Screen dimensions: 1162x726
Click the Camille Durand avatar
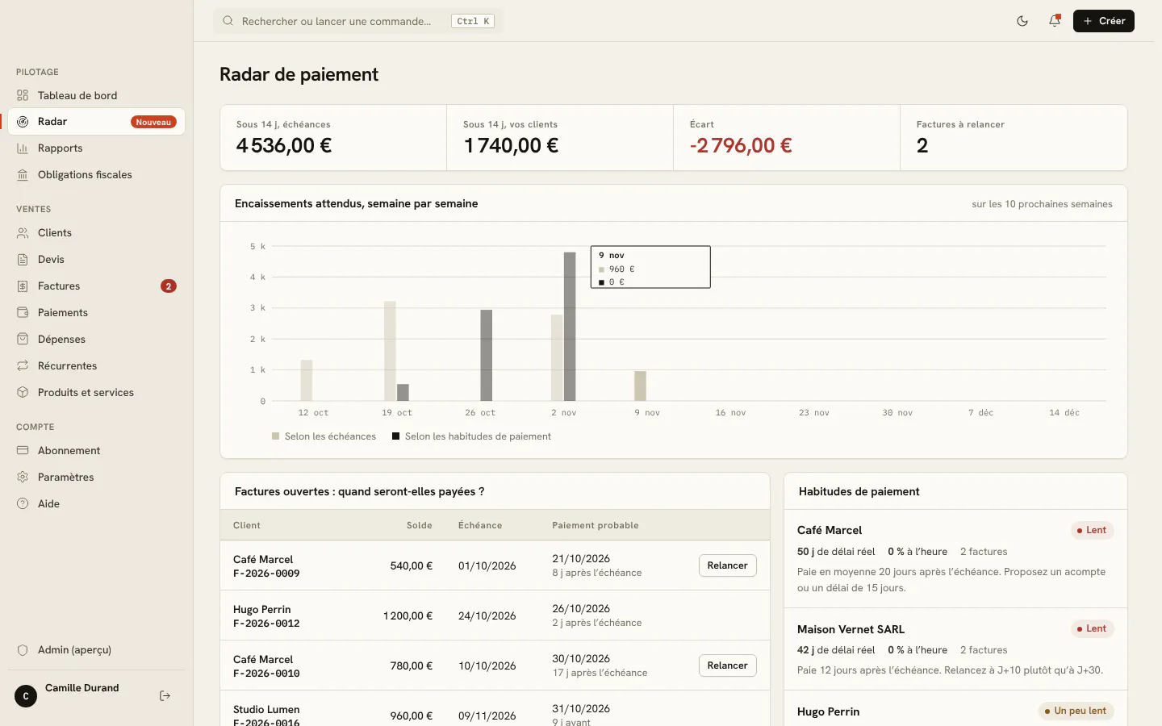click(x=26, y=696)
